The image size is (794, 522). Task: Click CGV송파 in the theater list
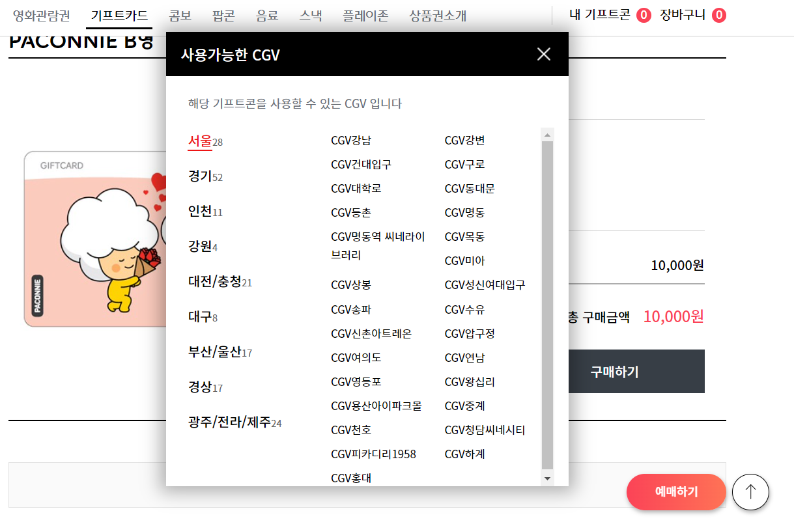click(x=351, y=309)
